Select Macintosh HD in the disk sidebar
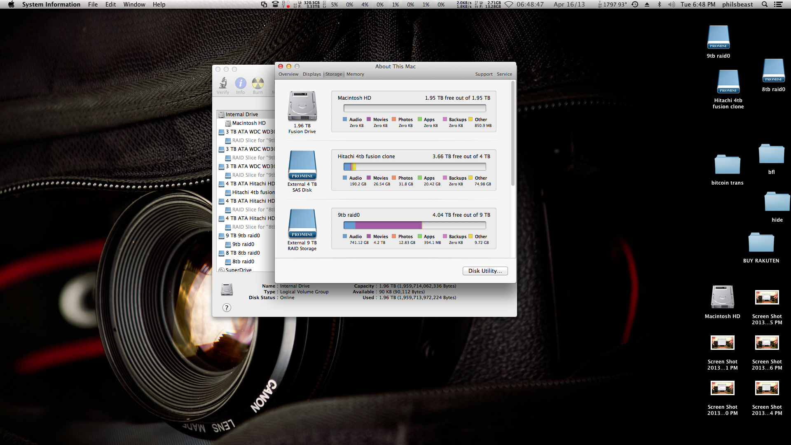Screen dimensions: 791x445 [x=249, y=123]
